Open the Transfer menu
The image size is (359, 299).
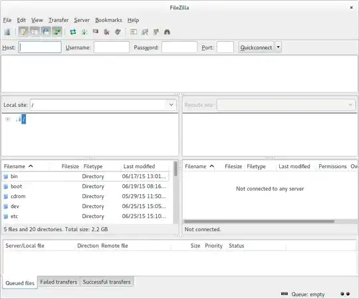59,20
